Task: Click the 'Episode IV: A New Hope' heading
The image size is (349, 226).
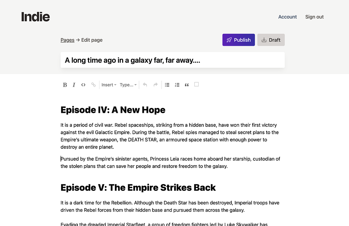Action: 113,110
